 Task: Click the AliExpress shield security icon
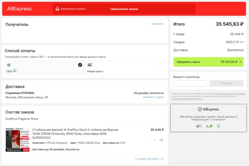coord(200,109)
